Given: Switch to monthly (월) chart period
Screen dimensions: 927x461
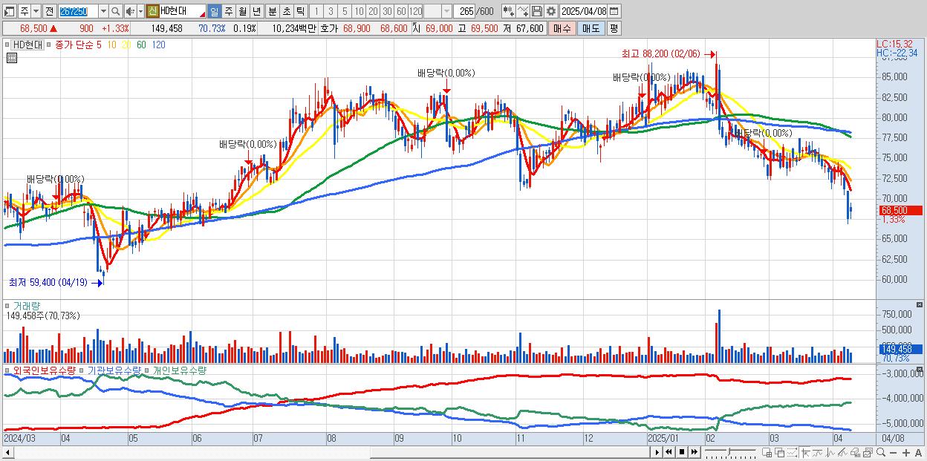Looking at the screenshot, I should pyautogui.click(x=242, y=11).
